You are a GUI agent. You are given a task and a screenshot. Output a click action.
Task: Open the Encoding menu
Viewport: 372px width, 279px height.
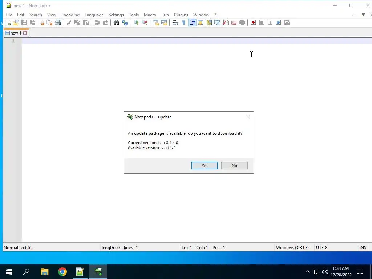(x=70, y=15)
